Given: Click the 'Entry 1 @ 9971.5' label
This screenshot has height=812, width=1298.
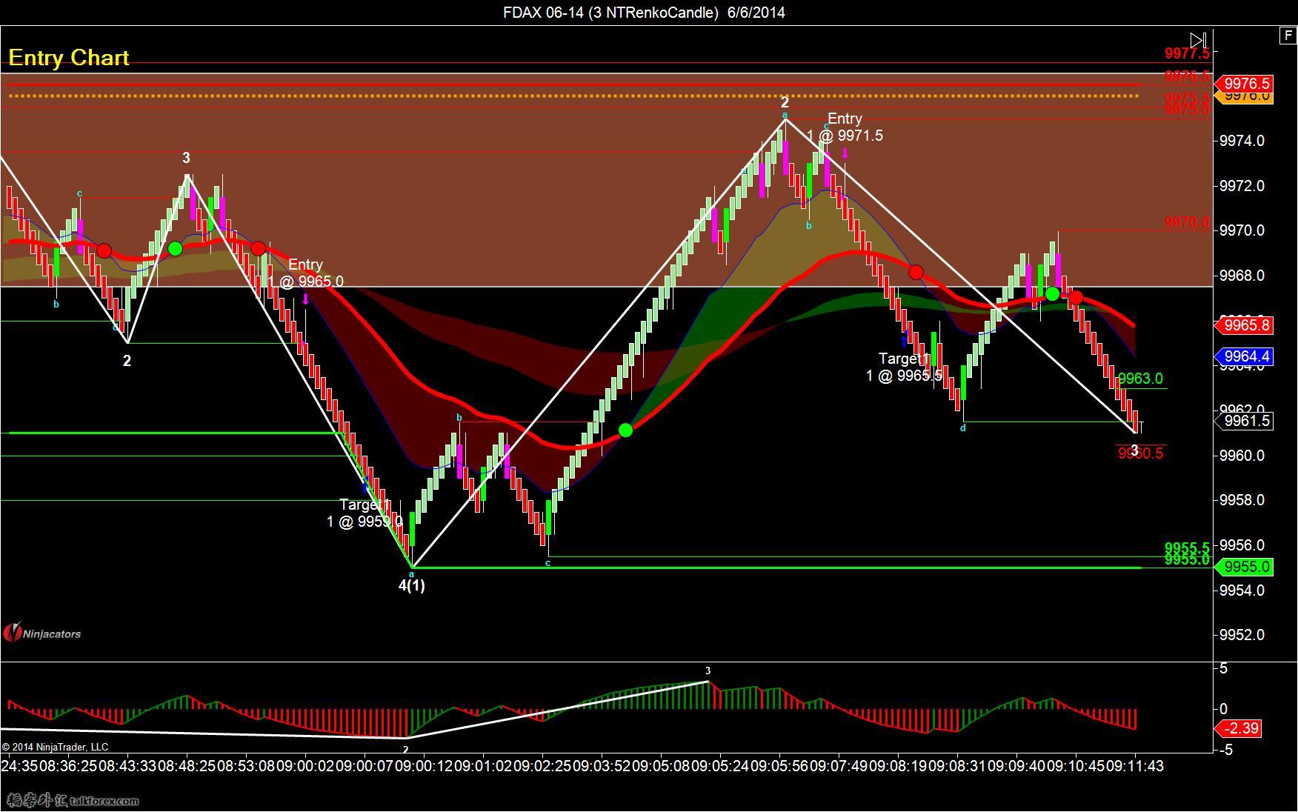Looking at the screenshot, I should (845, 127).
